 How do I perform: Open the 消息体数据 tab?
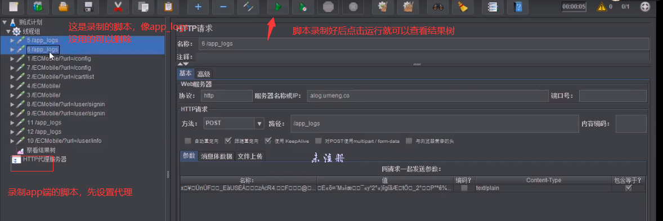tap(217, 156)
